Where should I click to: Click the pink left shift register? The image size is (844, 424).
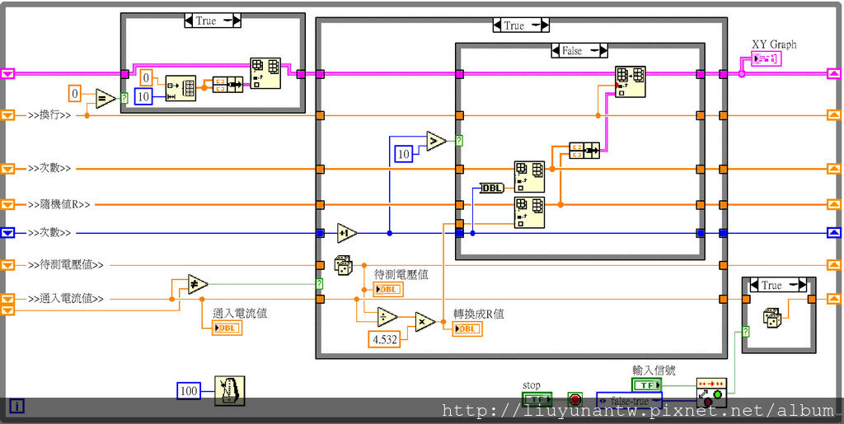click(x=7, y=73)
